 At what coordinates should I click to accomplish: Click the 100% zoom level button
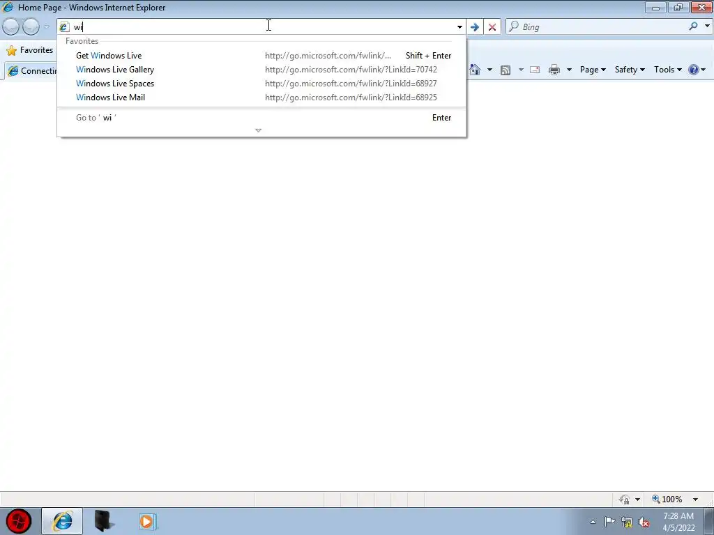coord(667,499)
